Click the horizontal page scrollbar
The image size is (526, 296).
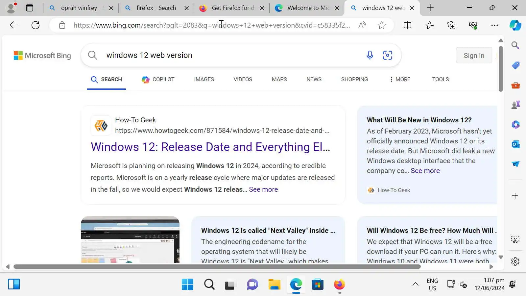(217, 267)
